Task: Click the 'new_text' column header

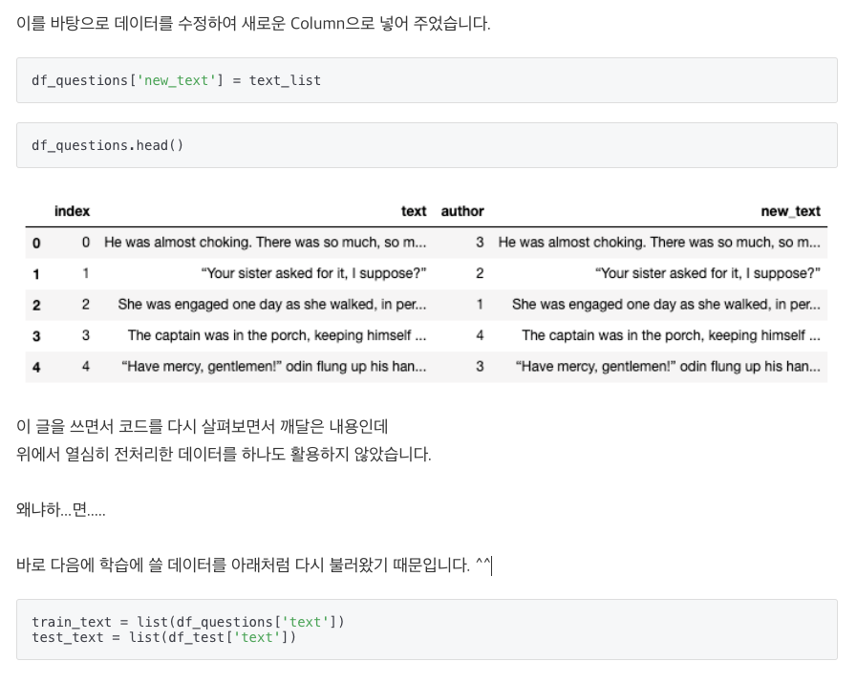Action: [x=791, y=211]
